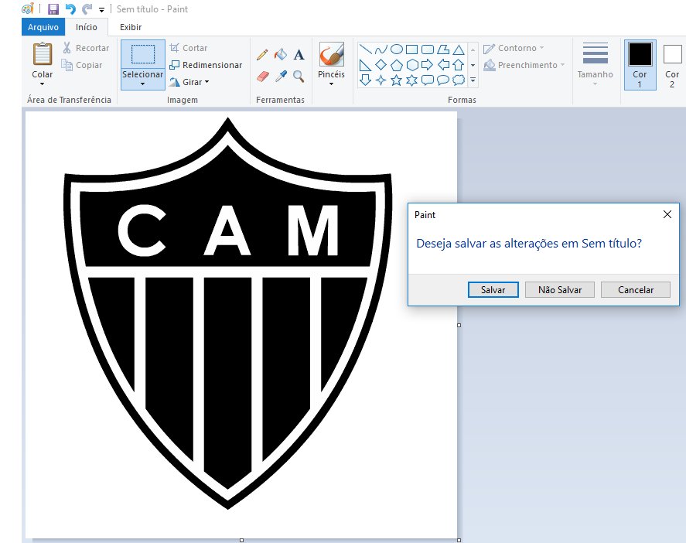Viewport: 686px width, 543px height.
Task: Click Cancelar in the Paint dialog
Action: click(635, 289)
